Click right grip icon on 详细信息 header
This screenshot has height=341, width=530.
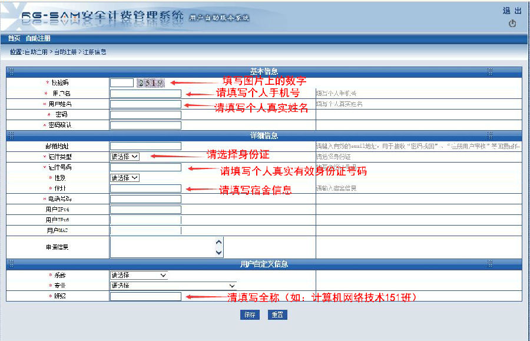click(x=489, y=135)
